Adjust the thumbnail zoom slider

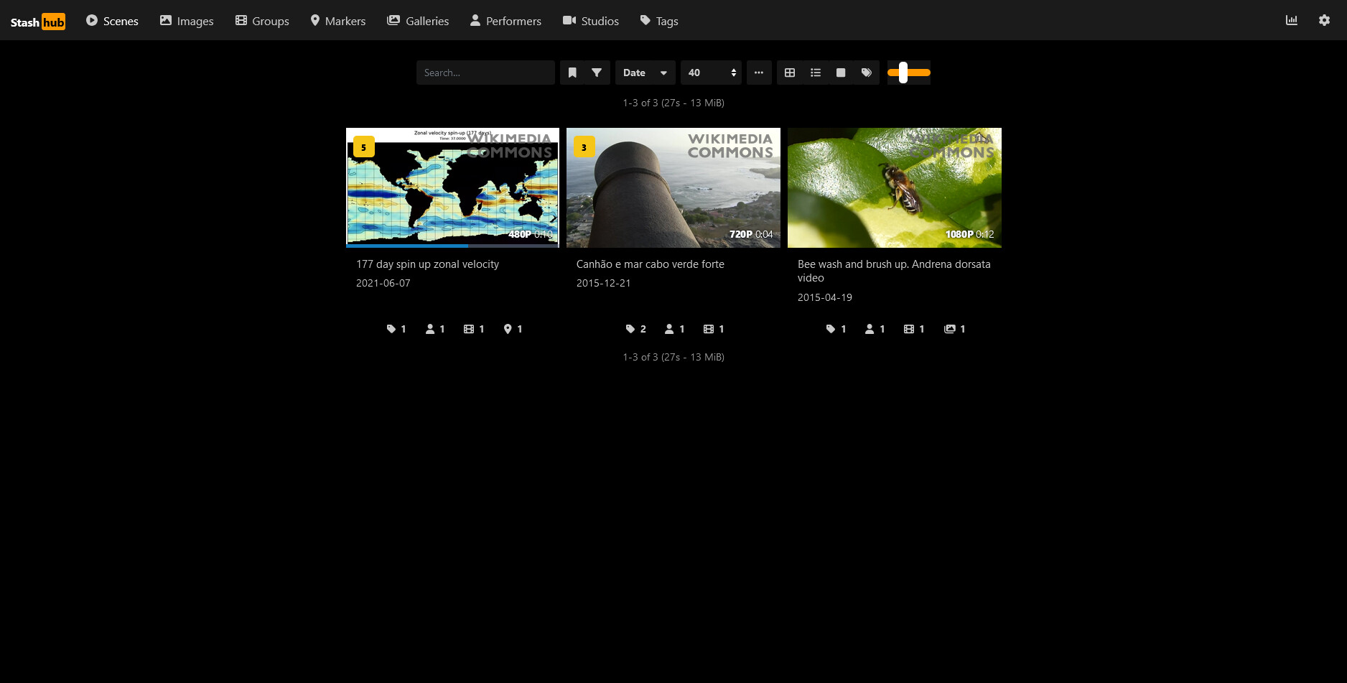click(909, 73)
